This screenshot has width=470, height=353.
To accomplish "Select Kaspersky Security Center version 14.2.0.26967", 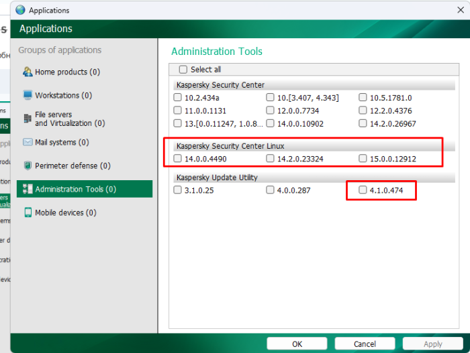I will (363, 123).
